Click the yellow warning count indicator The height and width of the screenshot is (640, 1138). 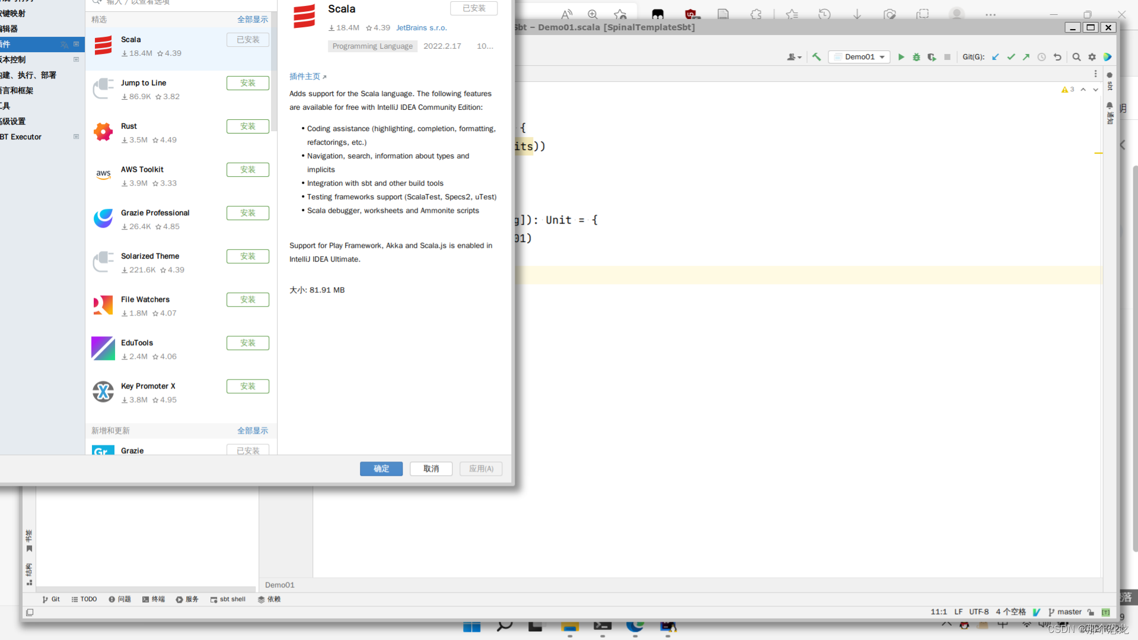tap(1067, 90)
